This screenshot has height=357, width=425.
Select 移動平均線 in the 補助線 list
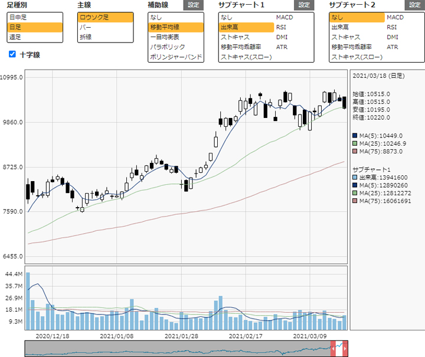176,27
